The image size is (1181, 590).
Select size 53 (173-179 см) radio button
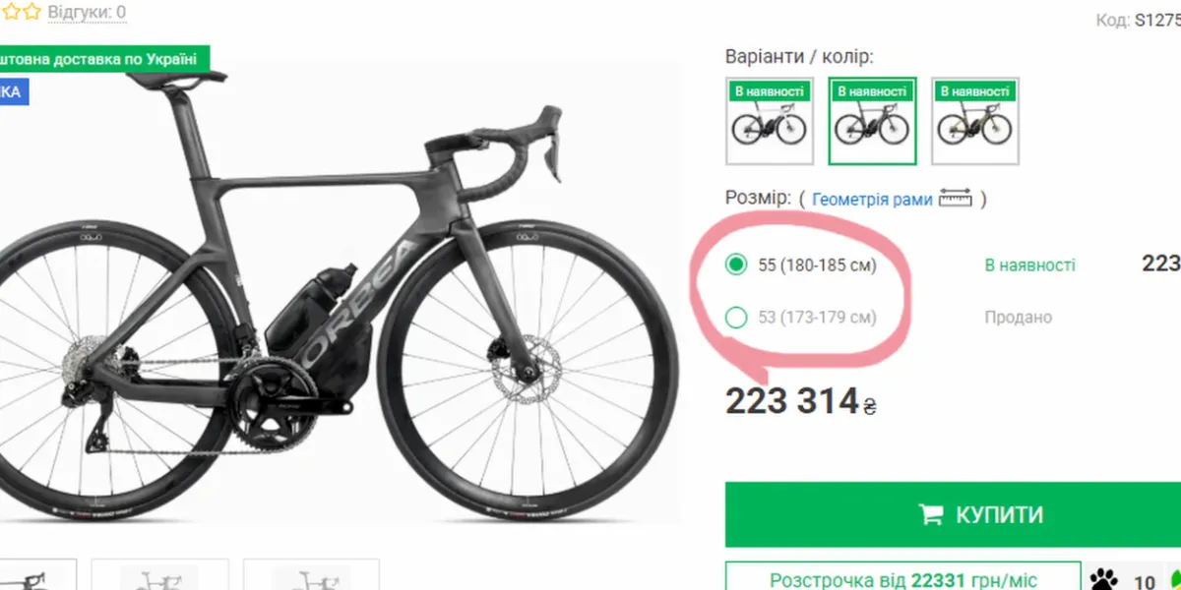(x=735, y=318)
